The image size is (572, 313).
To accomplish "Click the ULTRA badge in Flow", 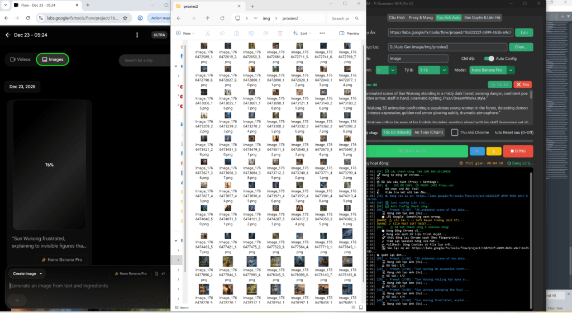I will (159, 35).
